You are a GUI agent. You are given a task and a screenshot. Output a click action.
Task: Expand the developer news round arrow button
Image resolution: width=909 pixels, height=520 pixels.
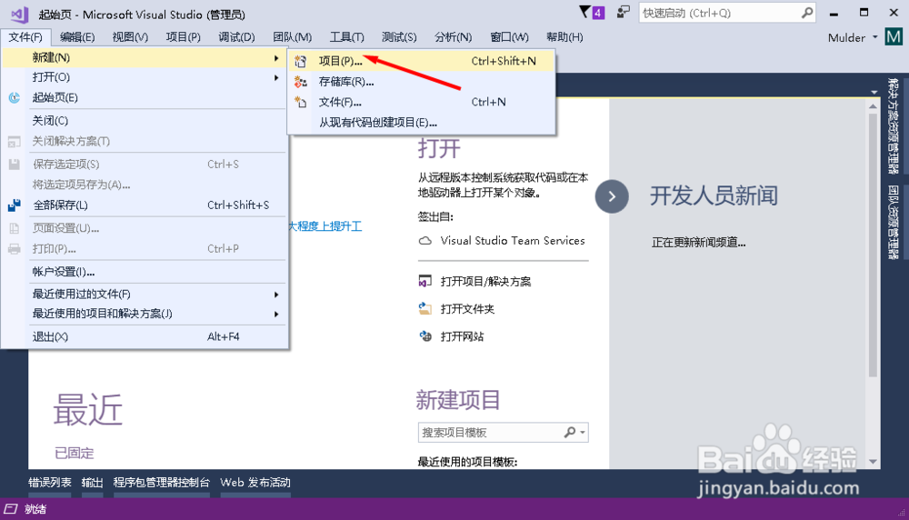click(612, 196)
